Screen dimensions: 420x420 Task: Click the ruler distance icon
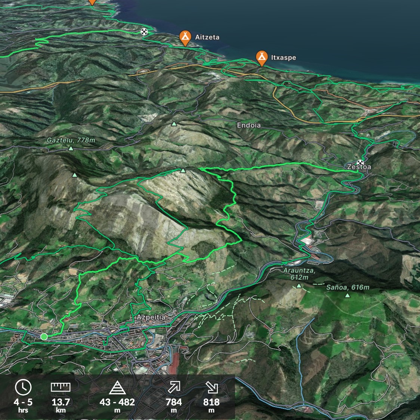(61, 387)
